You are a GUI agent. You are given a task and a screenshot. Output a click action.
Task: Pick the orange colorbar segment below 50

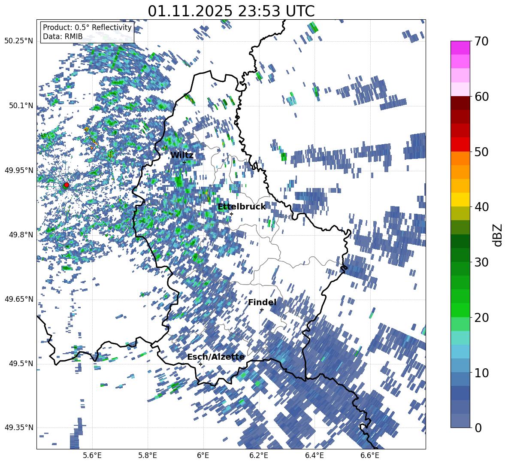(x=460, y=158)
